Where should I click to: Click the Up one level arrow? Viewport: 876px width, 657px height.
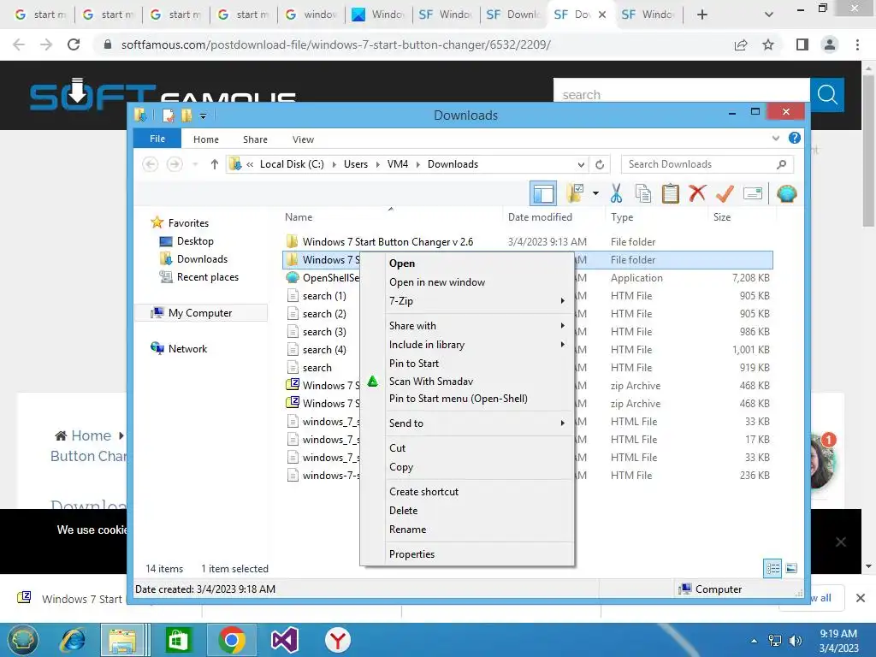pos(214,164)
